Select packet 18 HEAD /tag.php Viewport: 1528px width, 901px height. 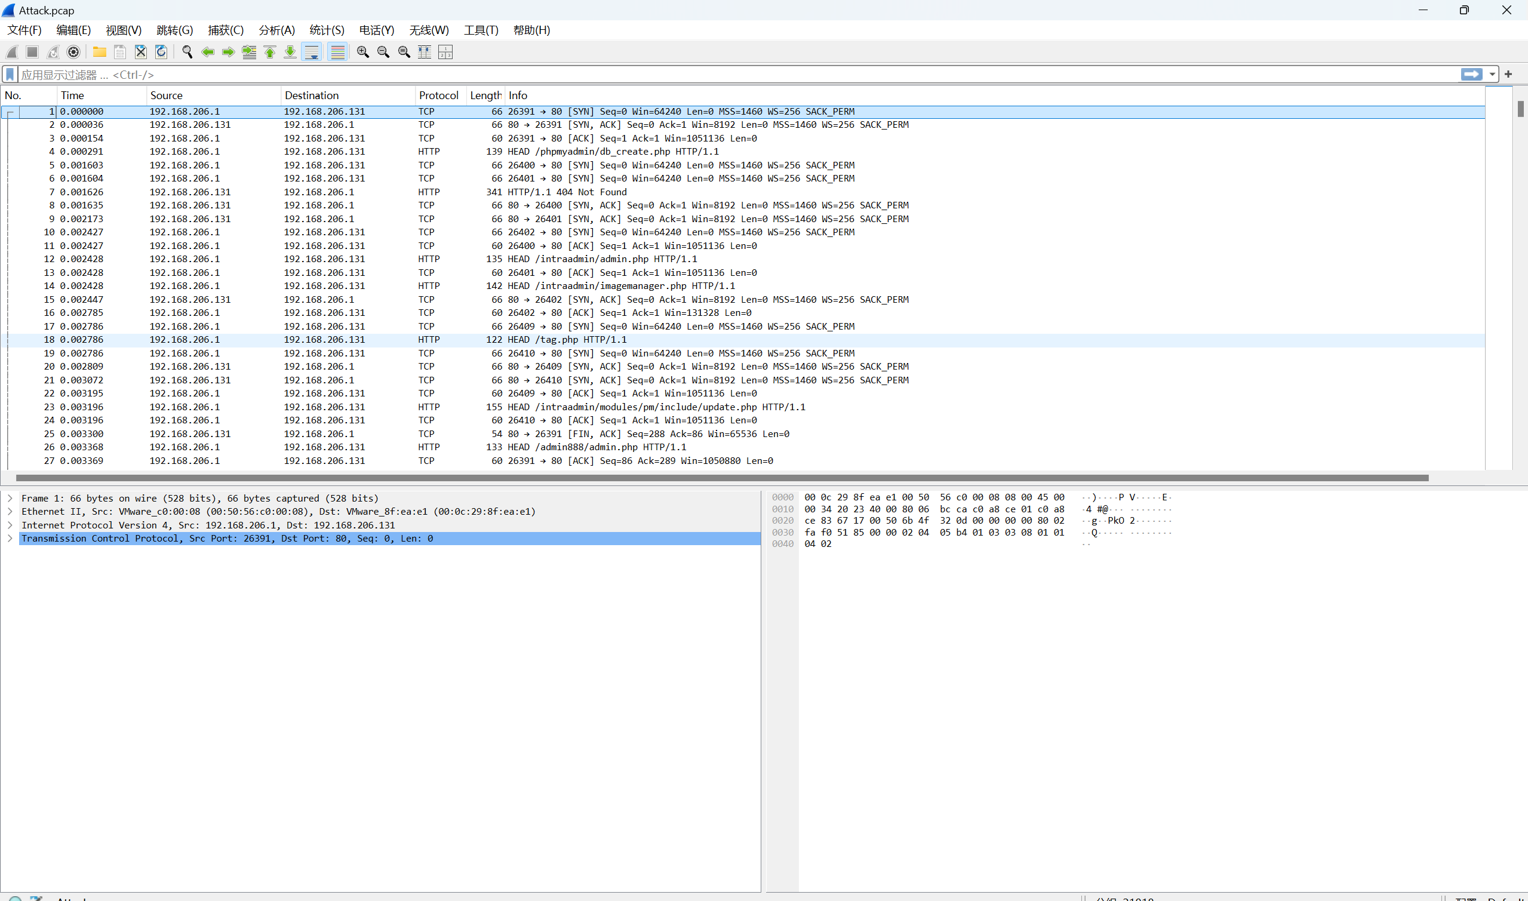coord(743,339)
